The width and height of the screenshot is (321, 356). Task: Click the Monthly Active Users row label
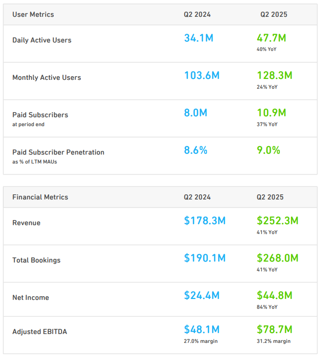point(47,78)
